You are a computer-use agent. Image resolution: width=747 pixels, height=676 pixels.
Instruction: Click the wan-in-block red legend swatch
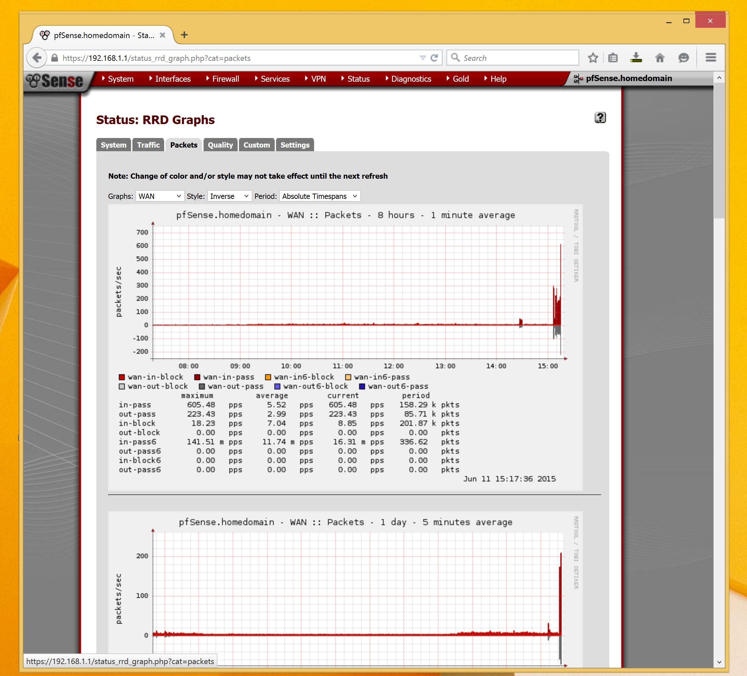pyautogui.click(x=121, y=377)
